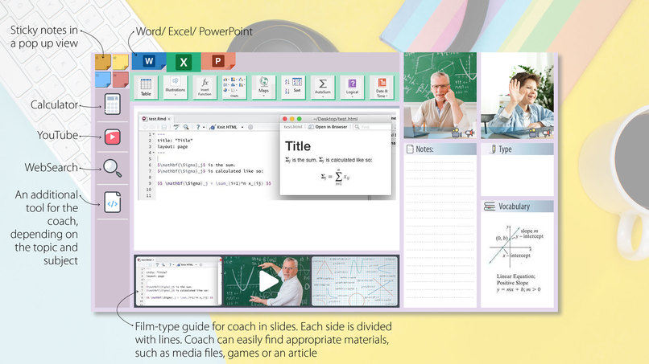Click the Find field in the preview window
The image size is (649, 364).
click(x=371, y=127)
